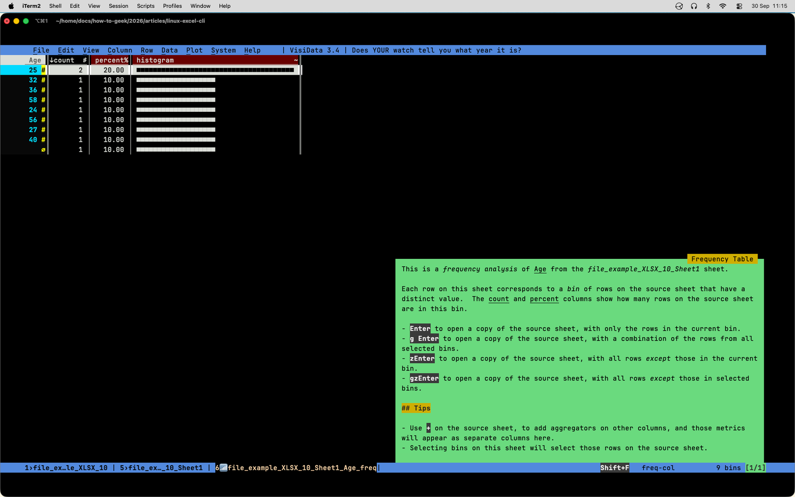Screen dimensions: 795x497
Task: Open VisiData Plot menu
Action: click(194, 50)
